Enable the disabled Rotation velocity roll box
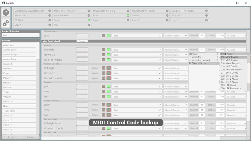Viewport: 251px width, 141px height. tap(109, 115)
